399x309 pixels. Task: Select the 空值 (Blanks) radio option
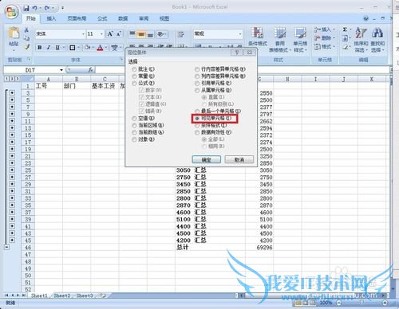[134, 118]
